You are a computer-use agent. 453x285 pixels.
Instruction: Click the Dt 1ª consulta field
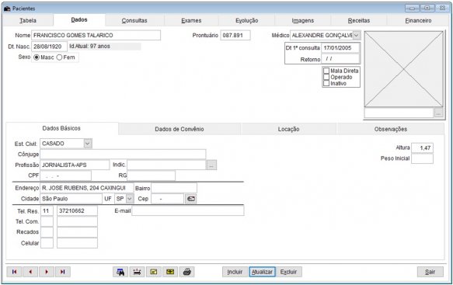pyautogui.click(x=340, y=48)
